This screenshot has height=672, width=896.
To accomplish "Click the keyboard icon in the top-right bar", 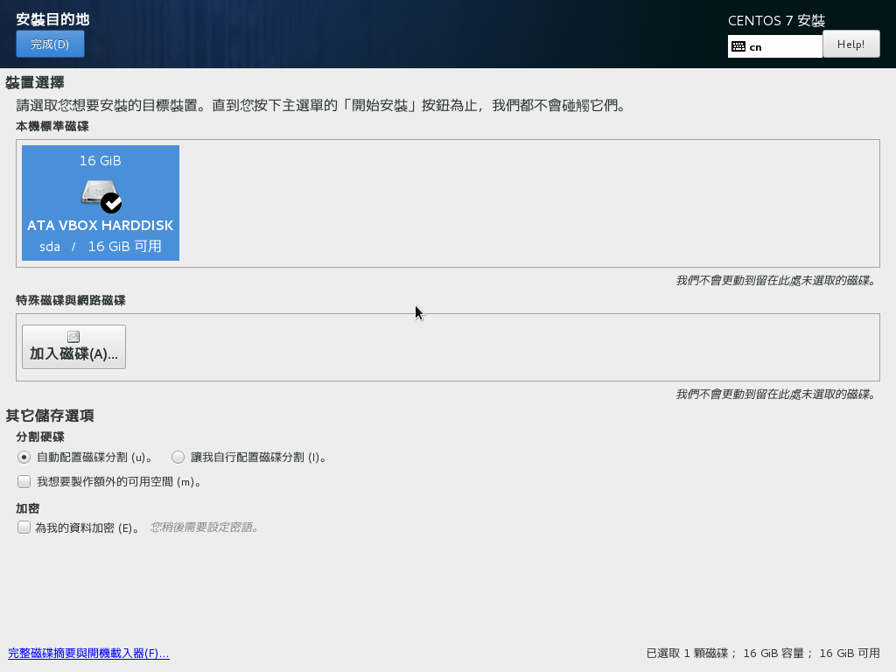I will (x=738, y=45).
